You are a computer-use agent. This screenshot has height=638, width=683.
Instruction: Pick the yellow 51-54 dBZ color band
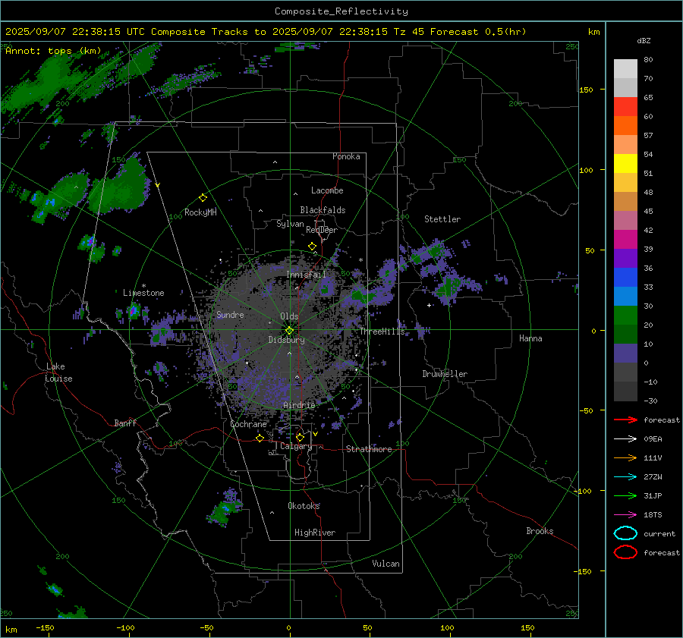625,164
